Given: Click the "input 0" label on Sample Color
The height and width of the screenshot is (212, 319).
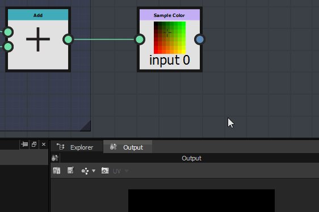Looking at the screenshot, I should pos(170,60).
